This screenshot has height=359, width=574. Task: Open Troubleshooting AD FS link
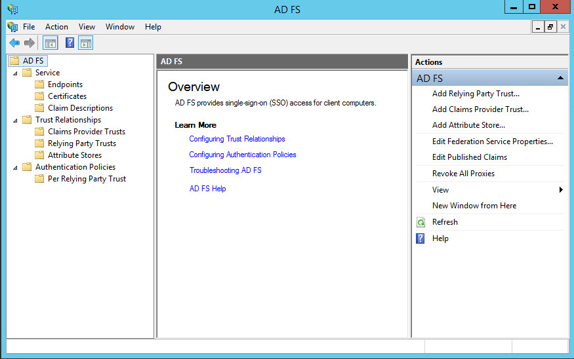click(x=226, y=170)
